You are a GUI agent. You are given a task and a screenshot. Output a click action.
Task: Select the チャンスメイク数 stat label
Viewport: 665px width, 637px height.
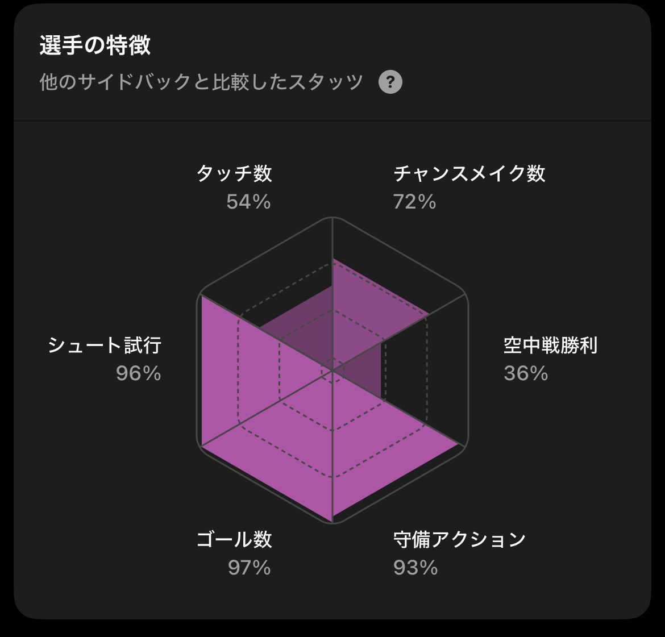click(x=469, y=173)
